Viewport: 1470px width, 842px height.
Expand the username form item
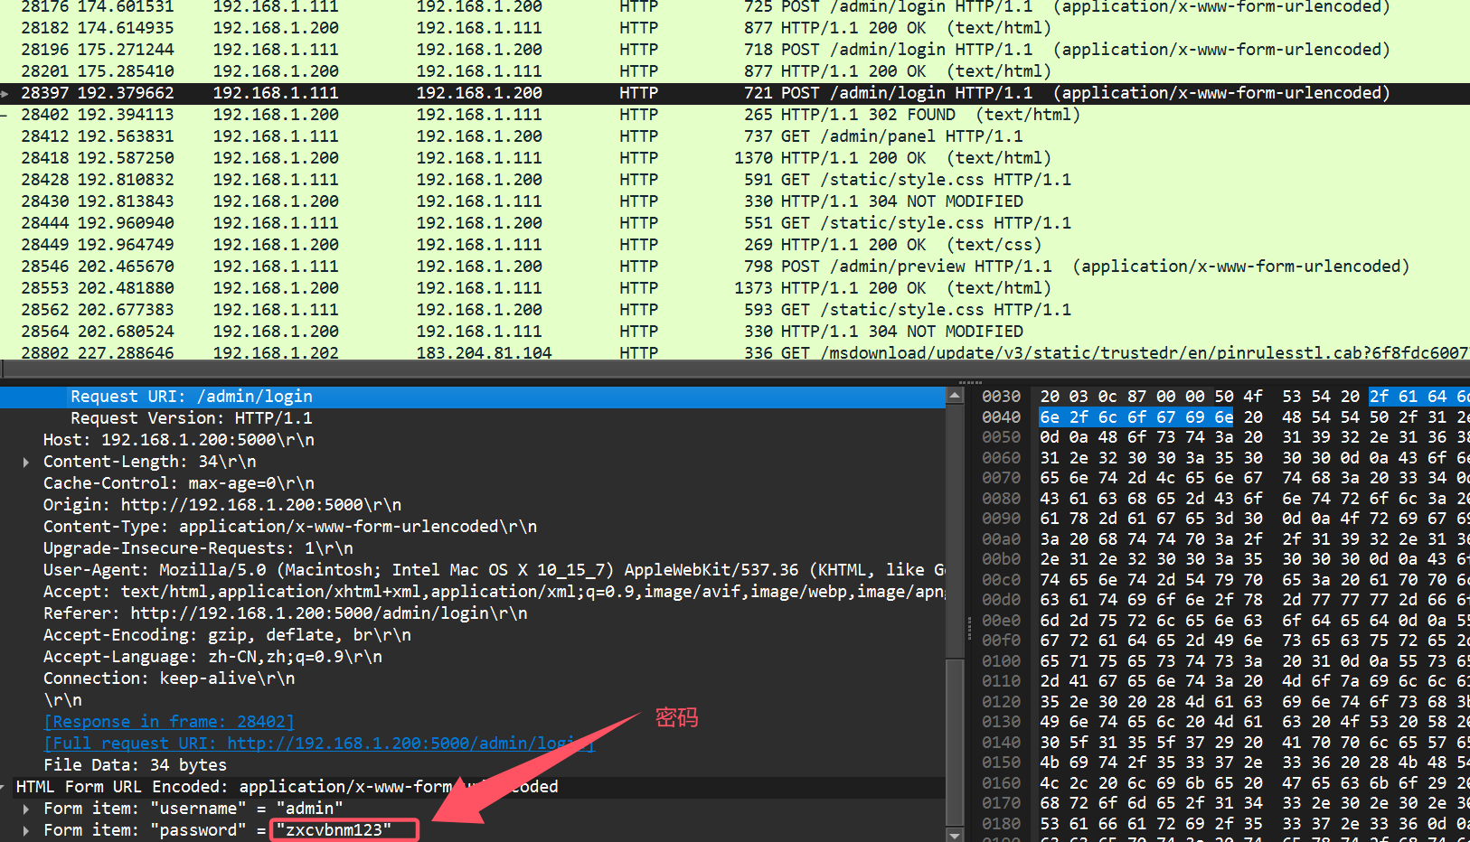coord(26,809)
